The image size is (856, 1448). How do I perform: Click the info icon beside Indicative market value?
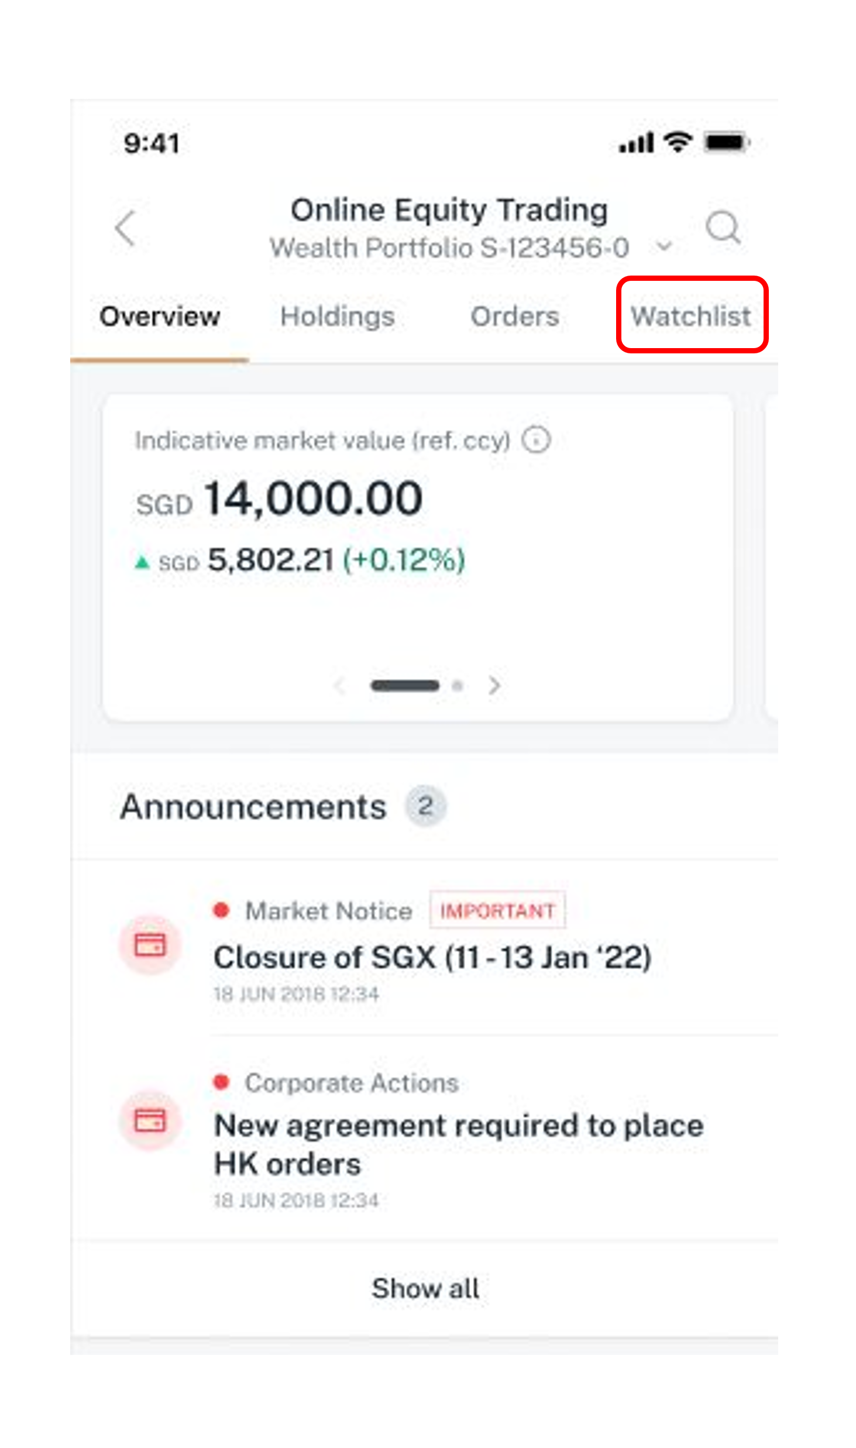(536, 440)
